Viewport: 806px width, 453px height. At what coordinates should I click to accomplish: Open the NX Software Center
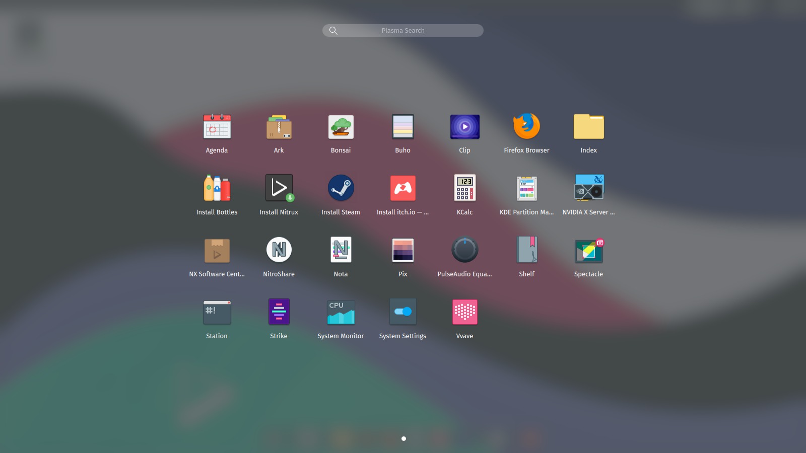tap(217, 250)
